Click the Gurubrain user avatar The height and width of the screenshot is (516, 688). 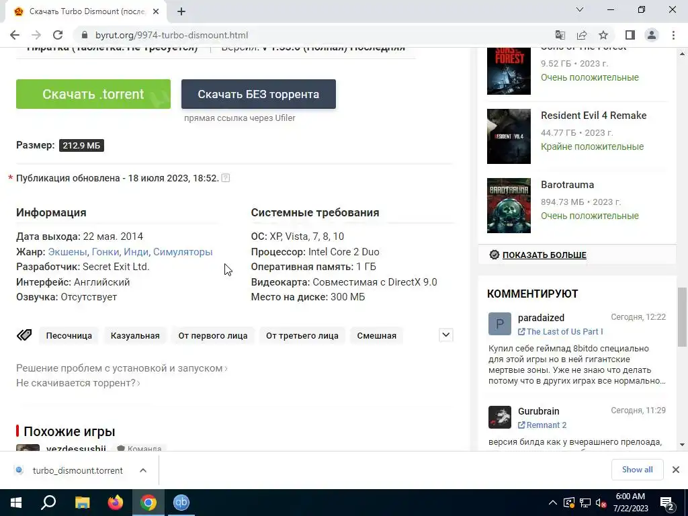tap(500, 417)
